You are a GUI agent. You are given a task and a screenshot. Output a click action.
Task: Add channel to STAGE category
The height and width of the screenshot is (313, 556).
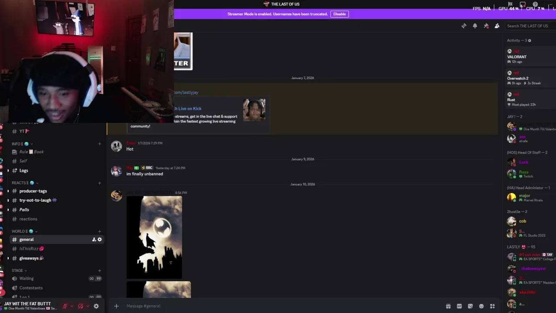99,270
